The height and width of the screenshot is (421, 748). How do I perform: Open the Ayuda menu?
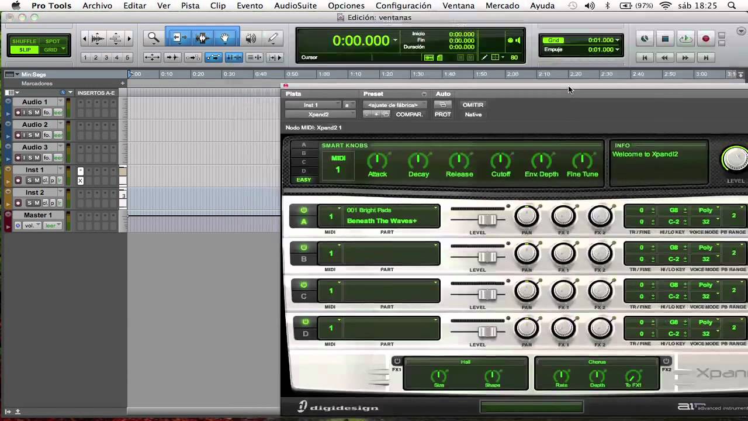pos(542,5)
